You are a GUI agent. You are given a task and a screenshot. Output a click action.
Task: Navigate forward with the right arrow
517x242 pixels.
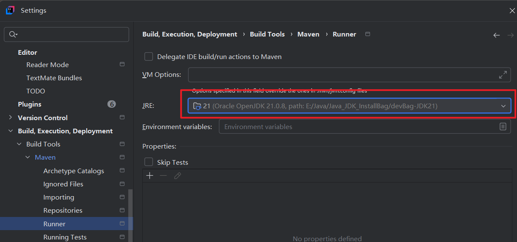tap(511, 35)
